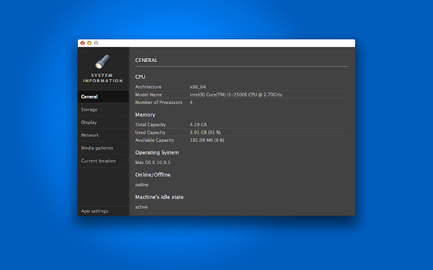Select the General sidebar tab
Viewport: 433px width, 270px height.
tap(104, 97)
